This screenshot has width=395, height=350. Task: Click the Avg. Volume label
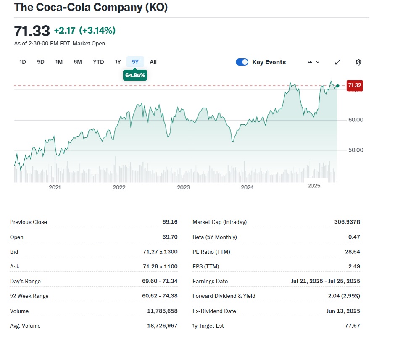click(x=25, y=326)
